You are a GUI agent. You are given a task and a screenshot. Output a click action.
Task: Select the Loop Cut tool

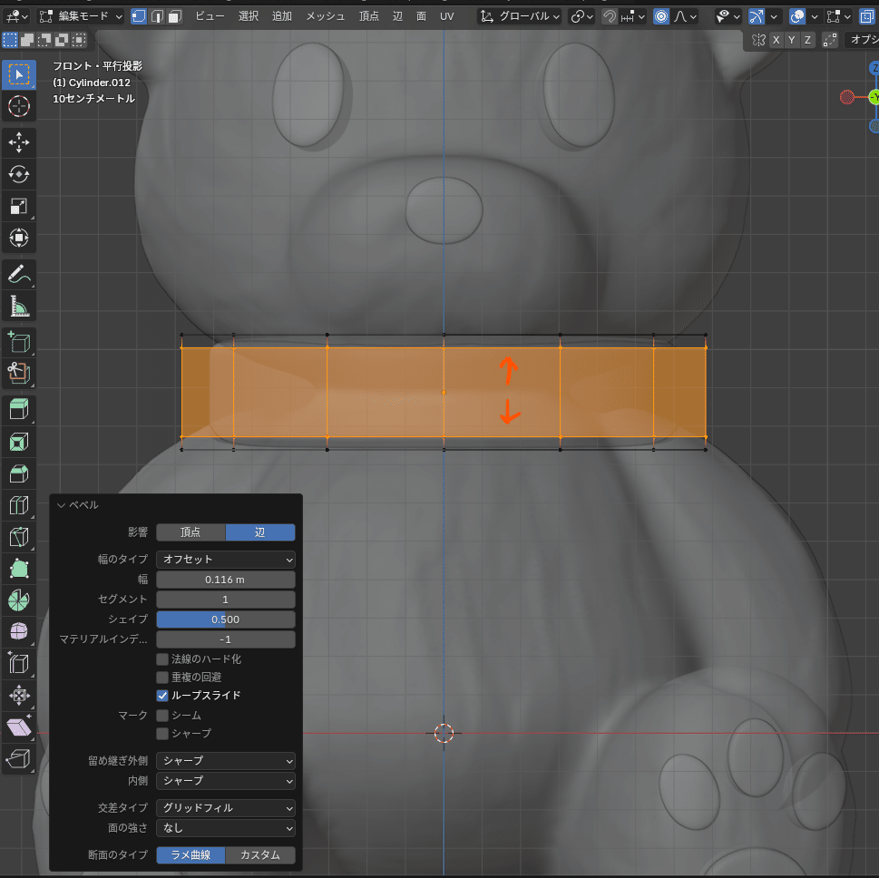pyautogui.click(x=19, y=506)
